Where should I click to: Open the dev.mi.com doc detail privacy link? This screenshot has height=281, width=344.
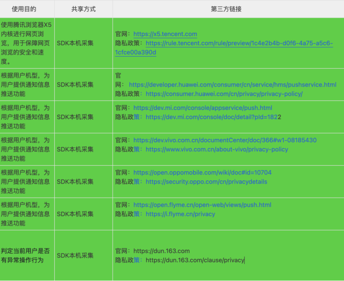pos(213,117)
